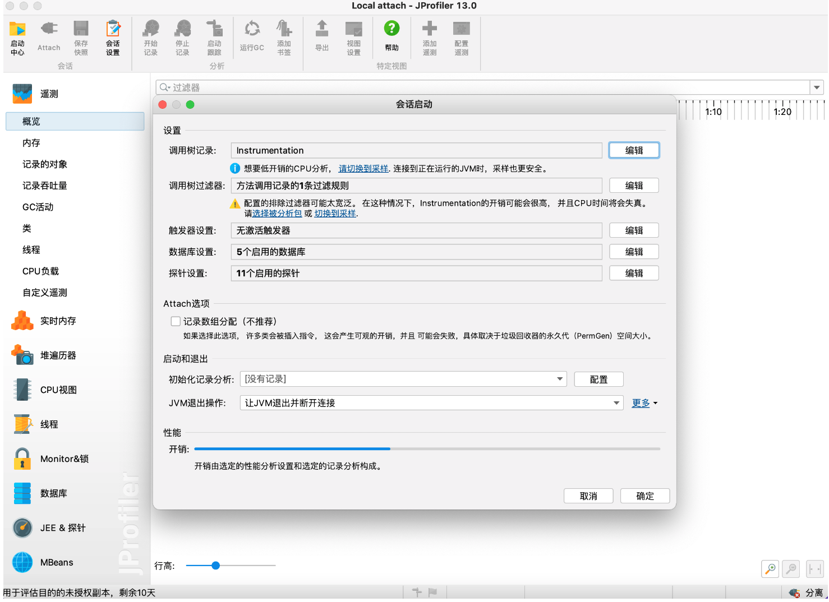Click the 调用树记录 Instrumentation field
The width and height of the screenshot is (829, 602).
(416, 150)
